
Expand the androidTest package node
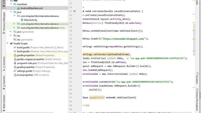[14, 24]
